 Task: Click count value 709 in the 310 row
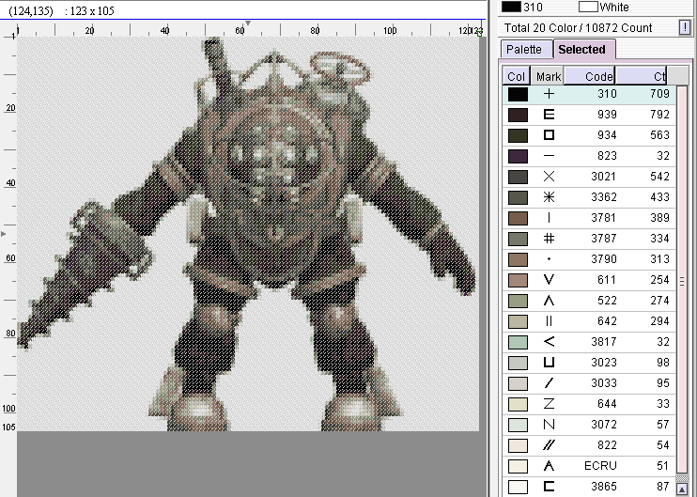coord(659,94)
